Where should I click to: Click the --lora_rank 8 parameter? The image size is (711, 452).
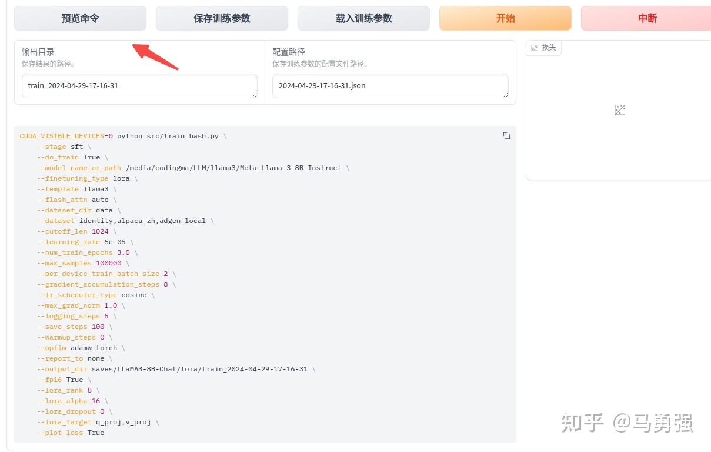coord(65,390)
